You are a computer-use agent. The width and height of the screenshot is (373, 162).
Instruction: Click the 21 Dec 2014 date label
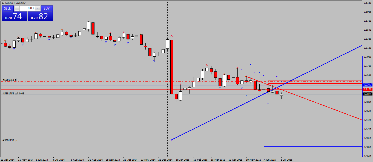point(165,160)
